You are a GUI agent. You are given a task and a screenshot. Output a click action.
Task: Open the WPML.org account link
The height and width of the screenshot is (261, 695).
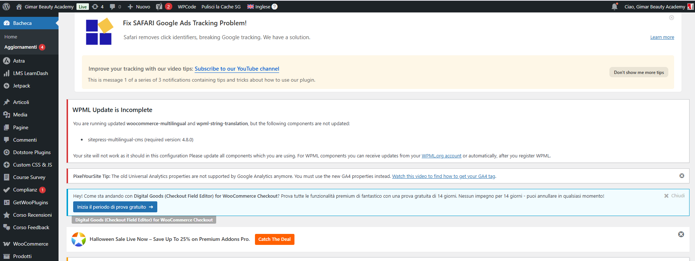pos(441,156)
